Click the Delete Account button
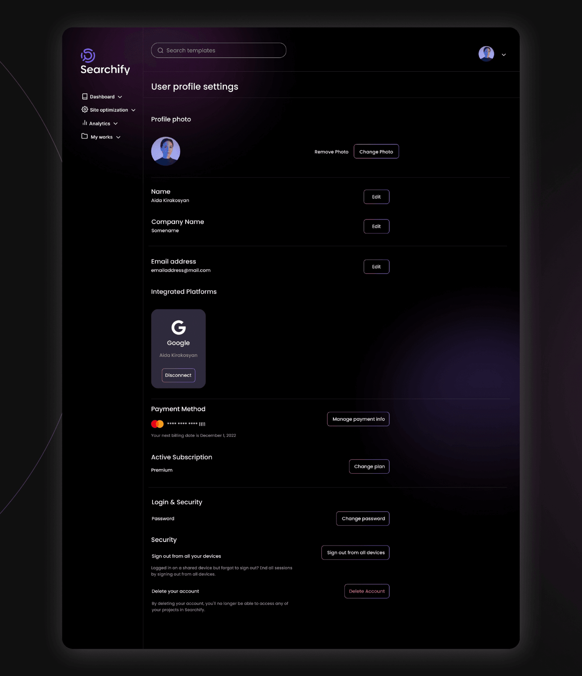Viewport: 582px width, 676px height. (x=367, y=591)
